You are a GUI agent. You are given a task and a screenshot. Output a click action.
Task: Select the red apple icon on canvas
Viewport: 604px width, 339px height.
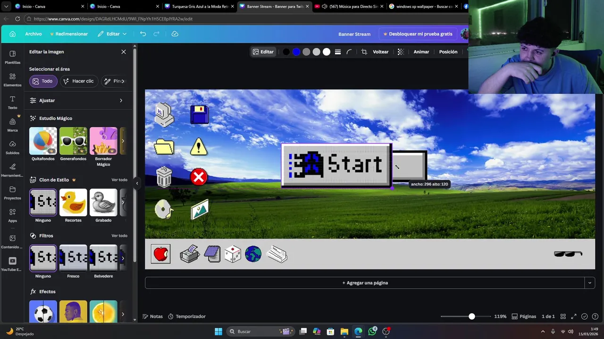click(x=161, y=254)
